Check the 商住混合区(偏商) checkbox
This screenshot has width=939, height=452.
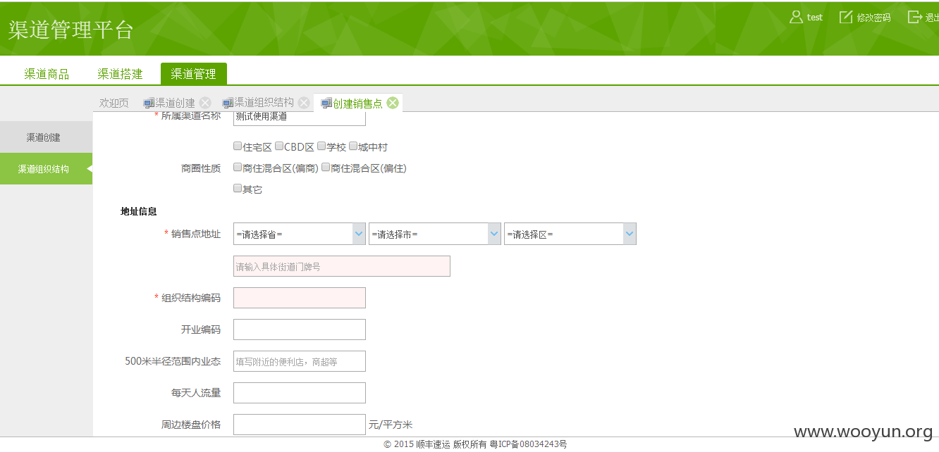[238, 168]
